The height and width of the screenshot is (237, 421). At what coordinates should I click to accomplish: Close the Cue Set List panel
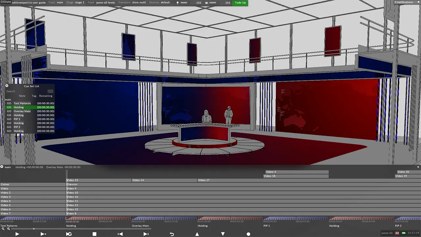tap(7, 86)
